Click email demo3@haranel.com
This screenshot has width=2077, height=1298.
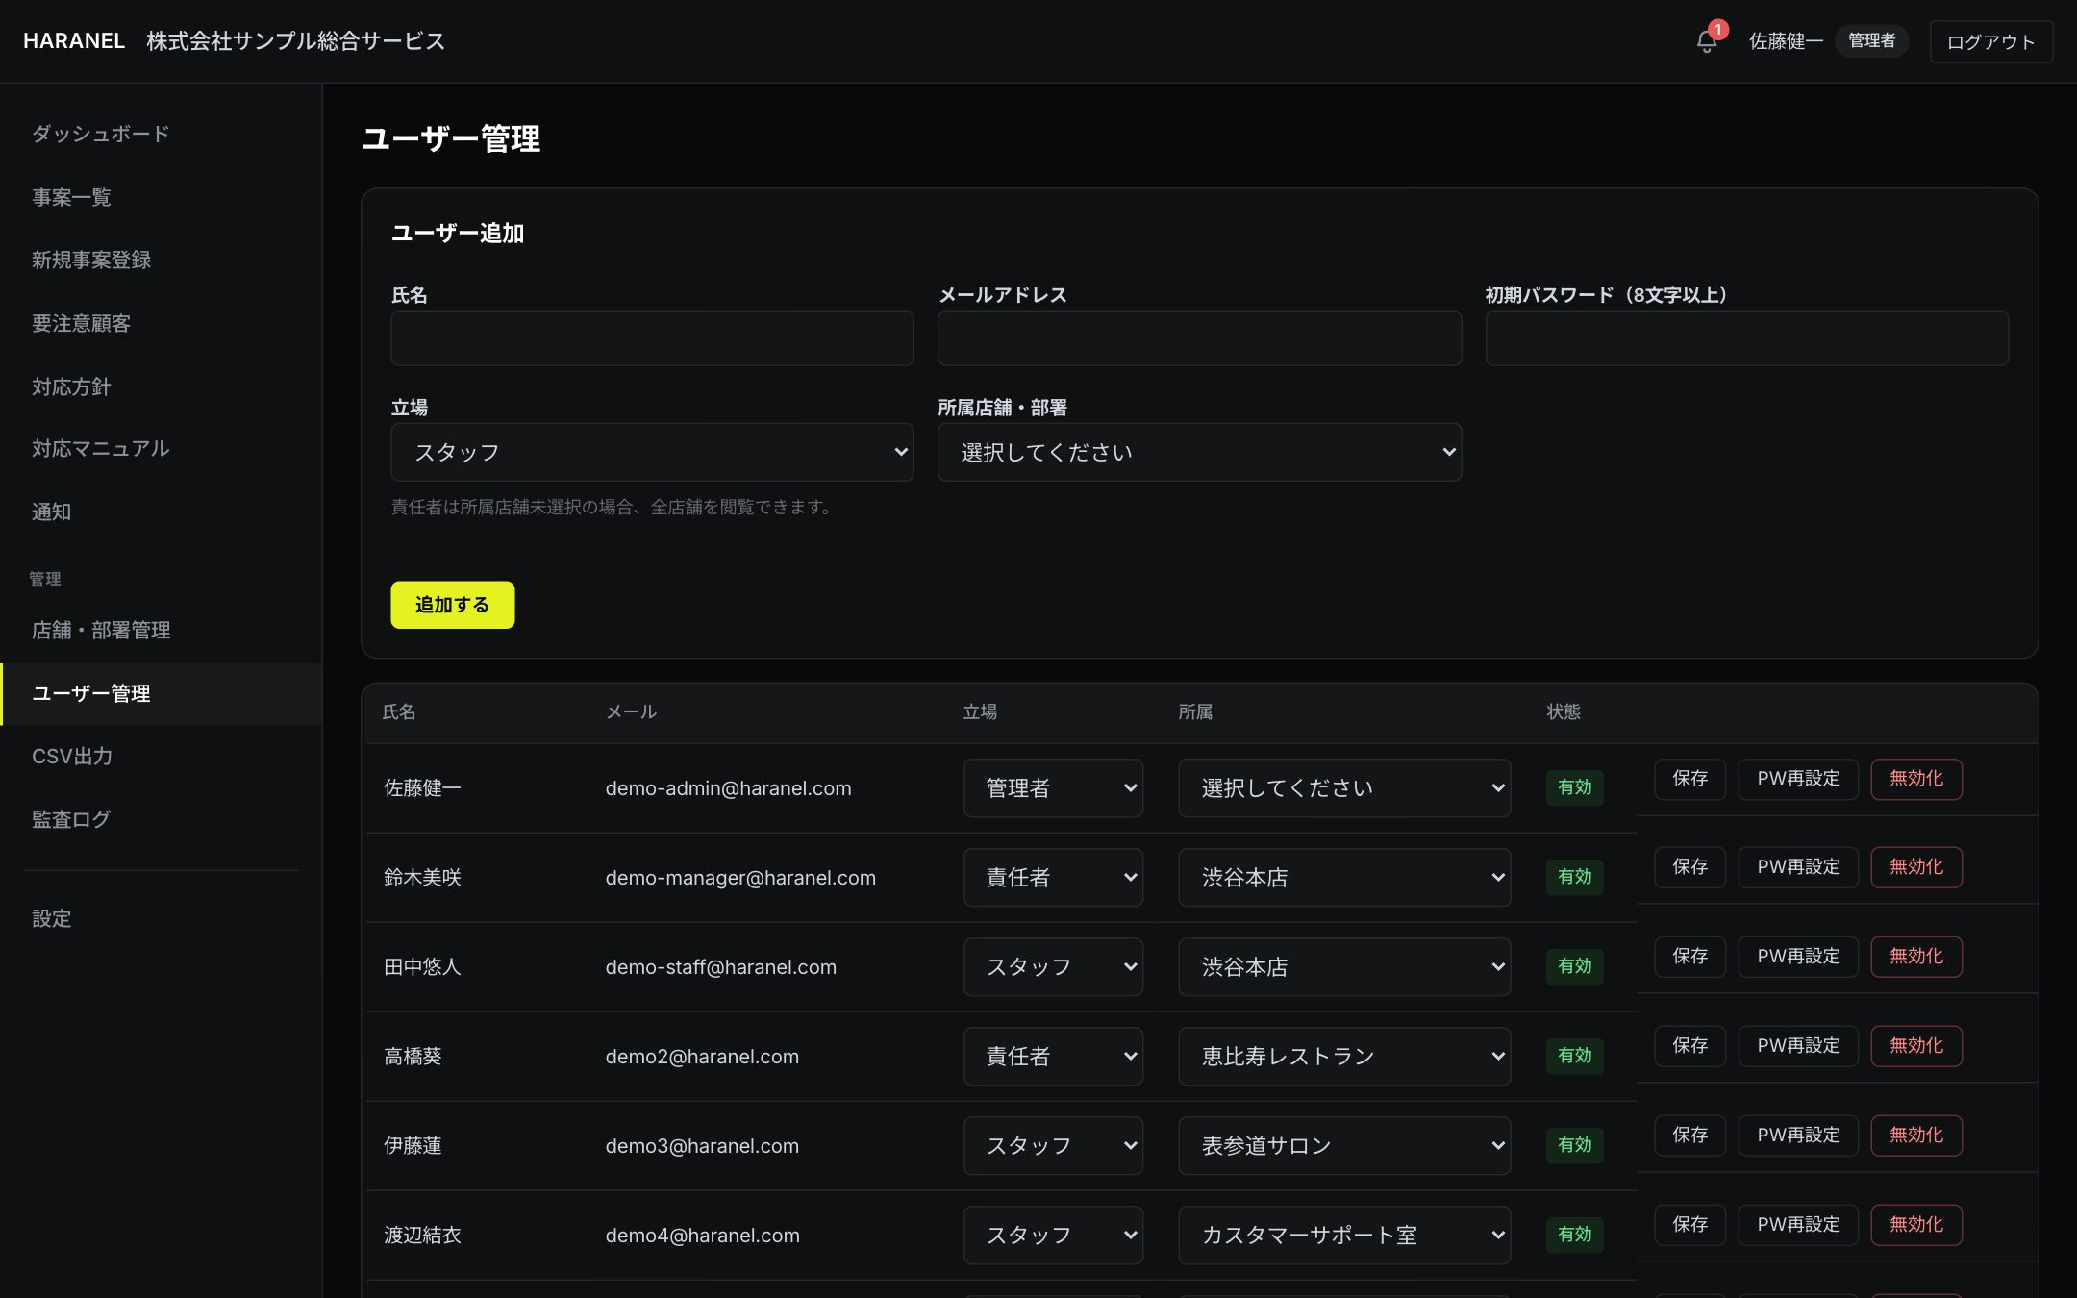coord(702,1146)
